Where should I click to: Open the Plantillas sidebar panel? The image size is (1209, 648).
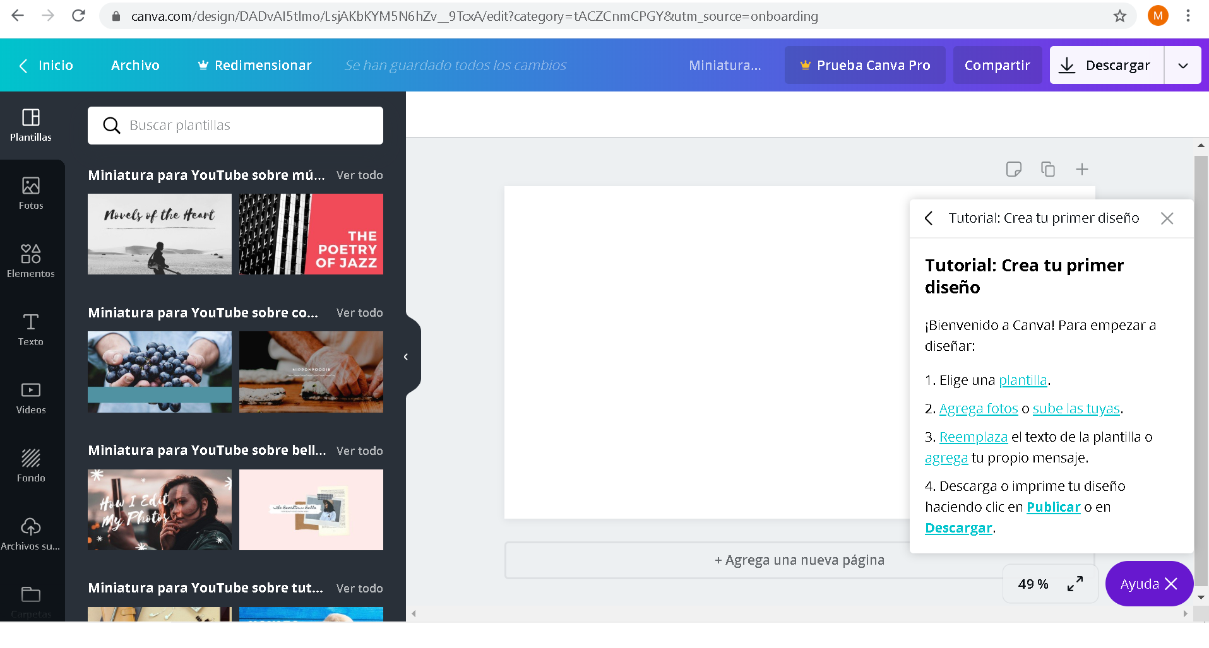pos(31,125)
